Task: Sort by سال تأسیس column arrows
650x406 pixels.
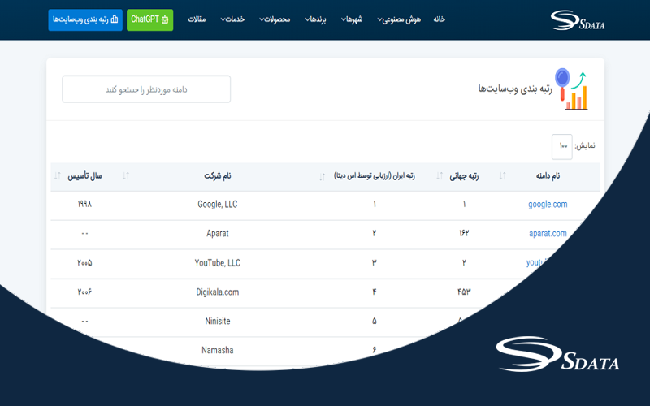Action: (x=57, y=176)
